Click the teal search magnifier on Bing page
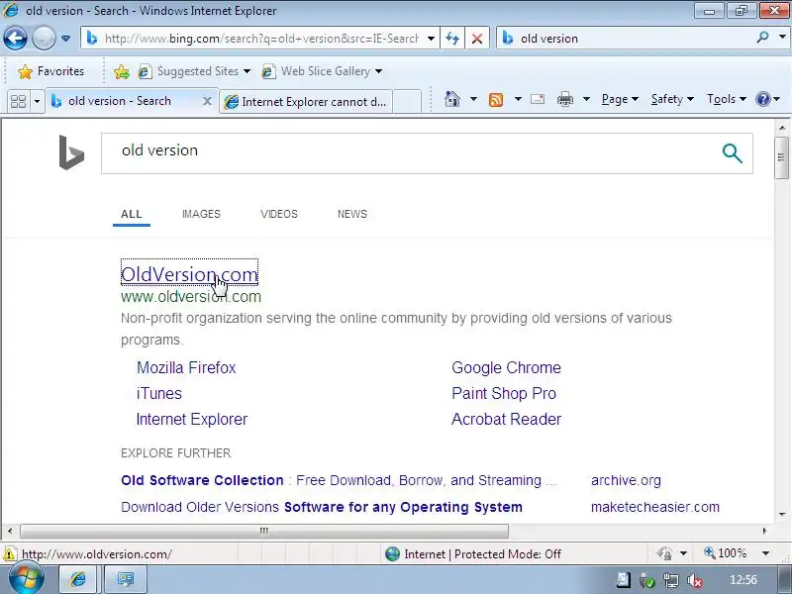Viewport: 792px width, 594px height. [x=732, y=153]
